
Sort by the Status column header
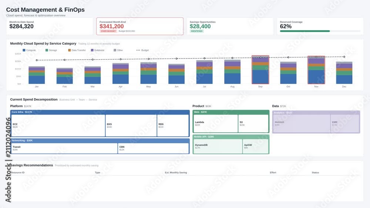(315, 172)
